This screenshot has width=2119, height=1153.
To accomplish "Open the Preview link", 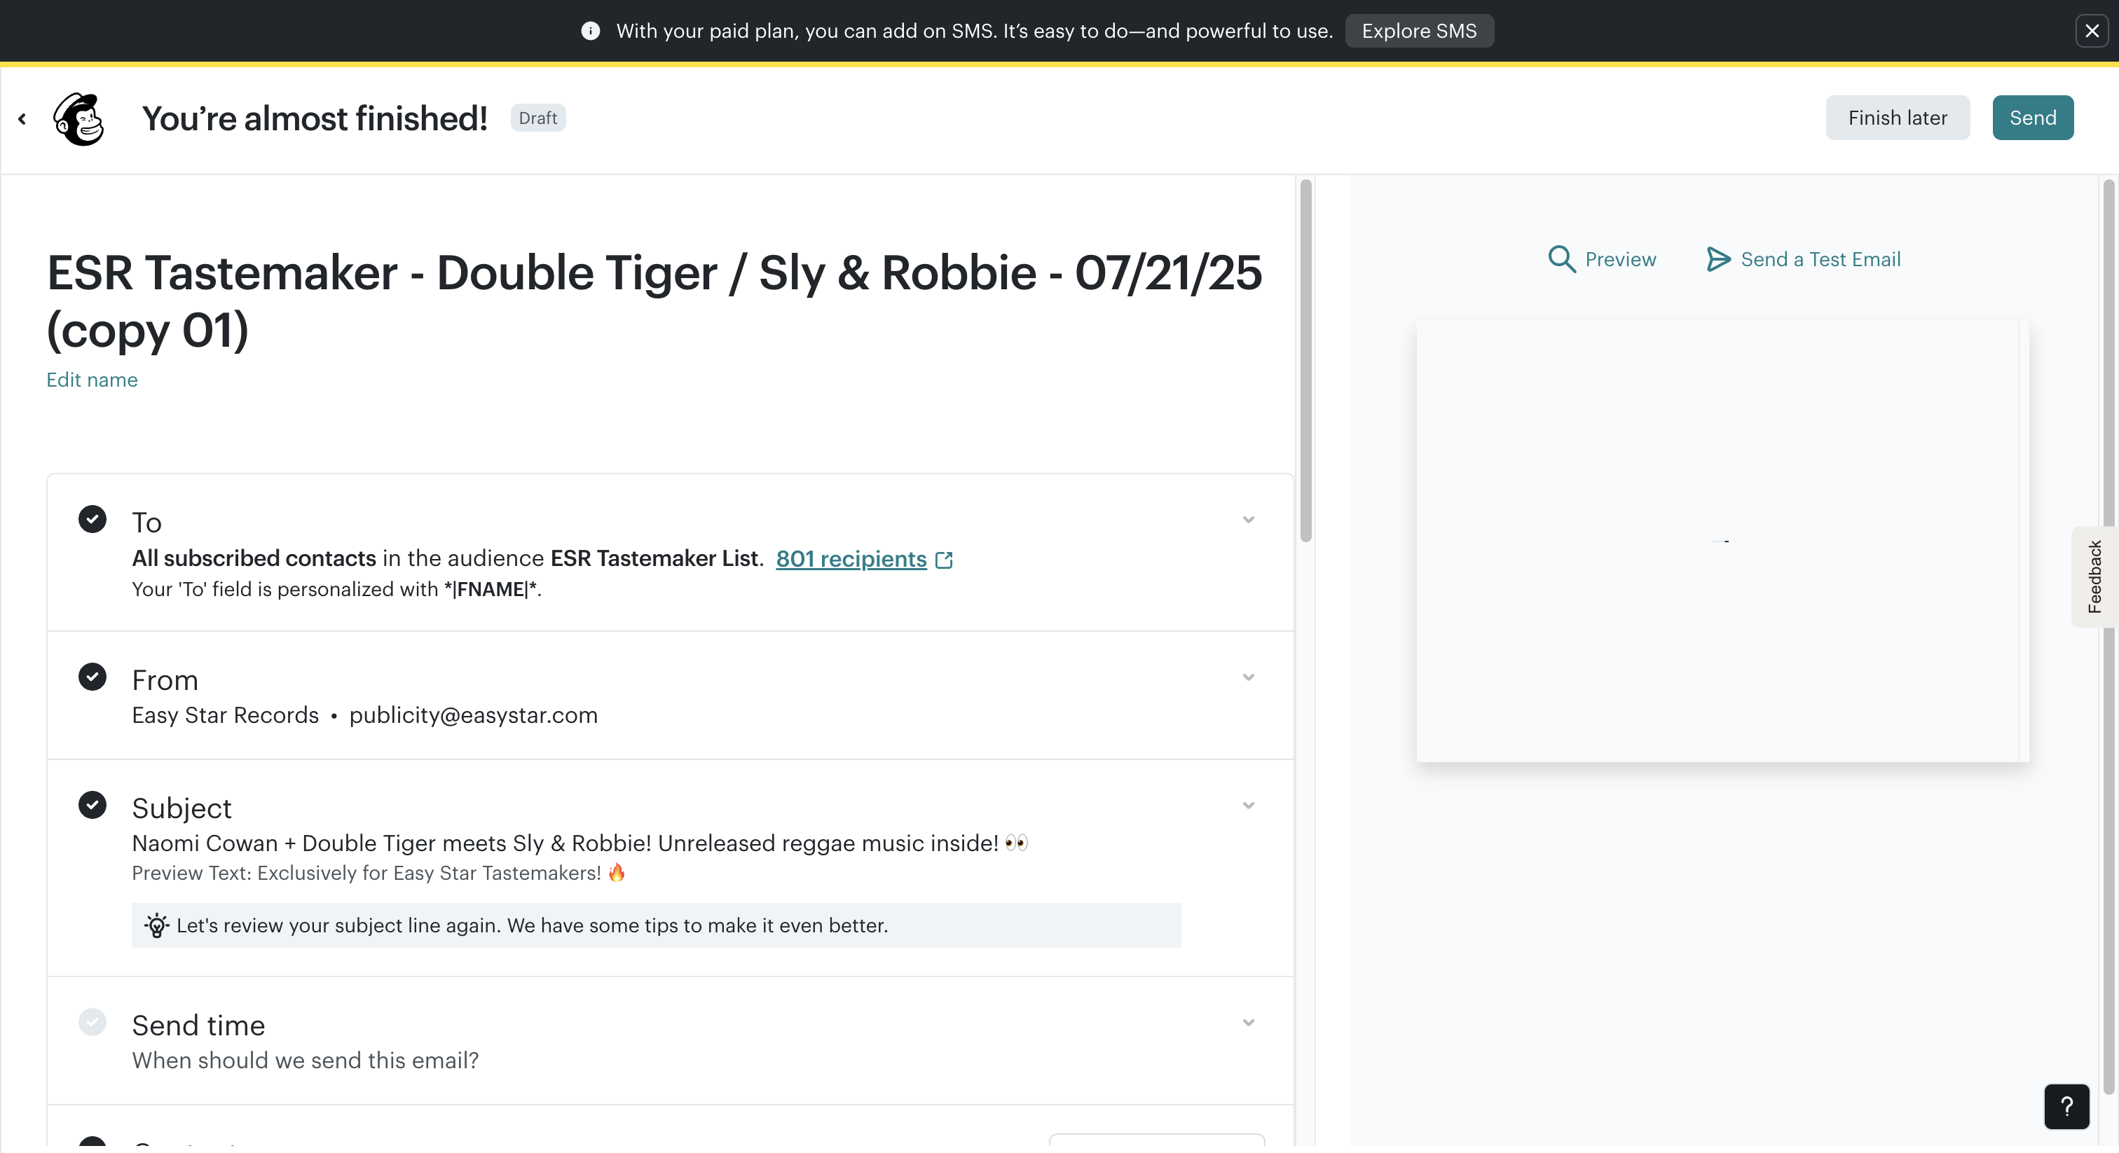I will coord(1619,260).
